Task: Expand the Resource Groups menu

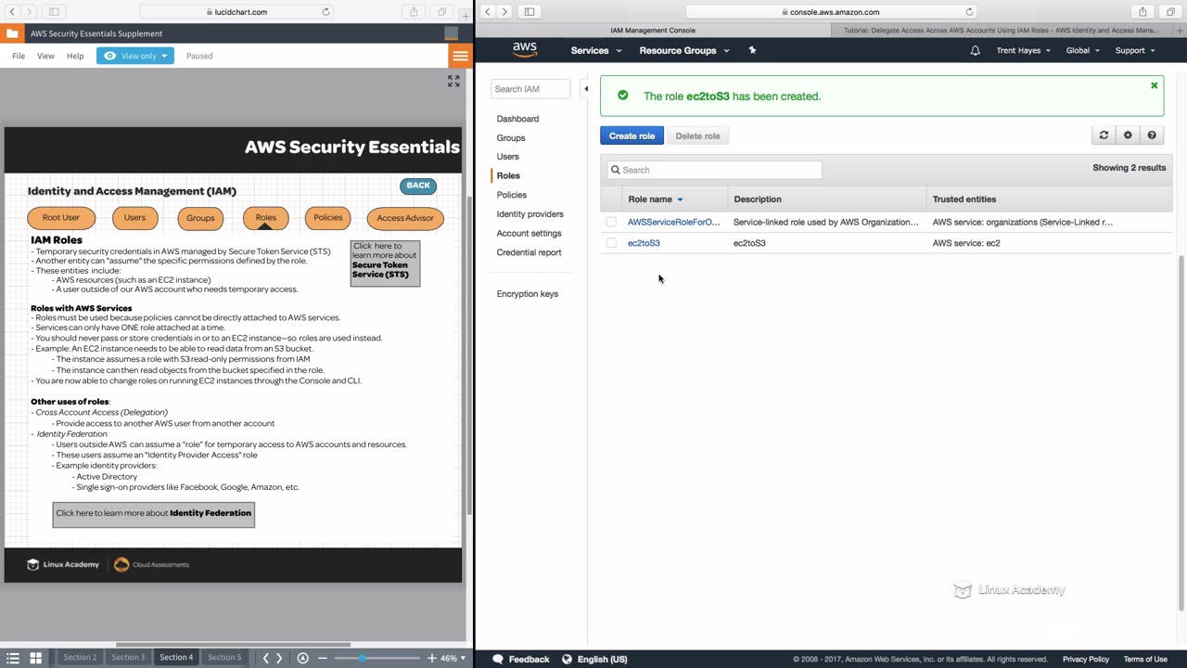Action: point(684,50)
